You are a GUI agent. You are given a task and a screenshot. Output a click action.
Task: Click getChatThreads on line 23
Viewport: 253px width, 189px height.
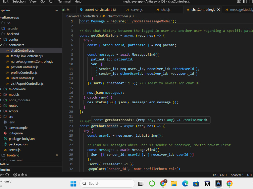[x=104, y=126]
